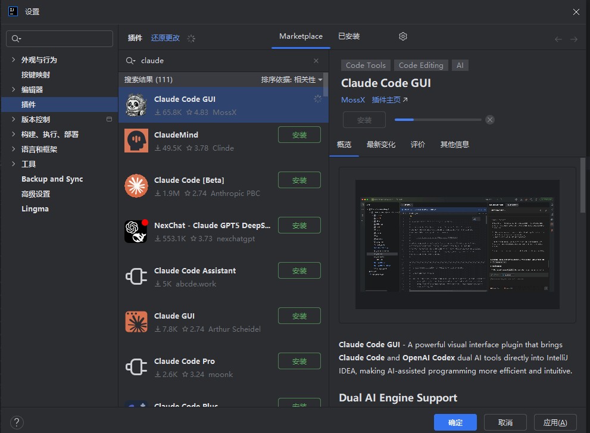Clear the claude plugin search text

pos(316,61)
